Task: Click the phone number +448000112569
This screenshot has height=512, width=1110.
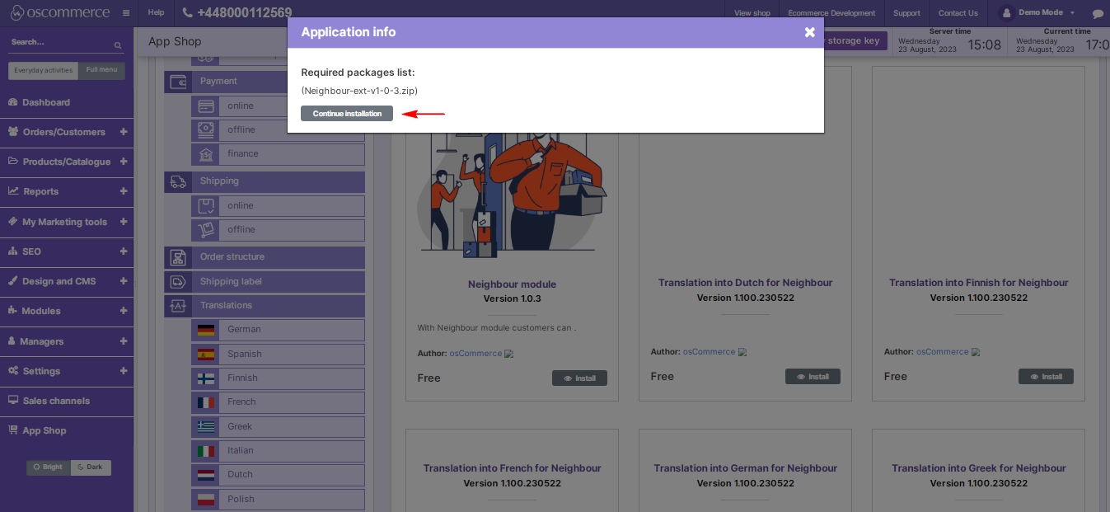Action: [244, 13]
